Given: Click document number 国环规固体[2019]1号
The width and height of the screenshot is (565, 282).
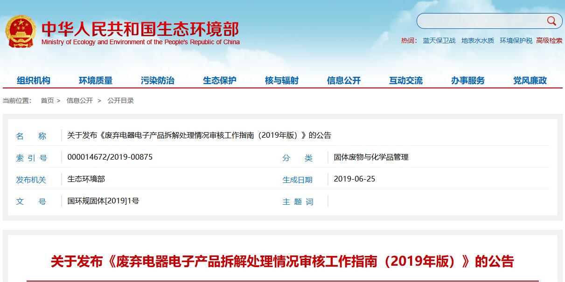Looking at the screenshot, I should pyautogui.click(x=103, y=201).
